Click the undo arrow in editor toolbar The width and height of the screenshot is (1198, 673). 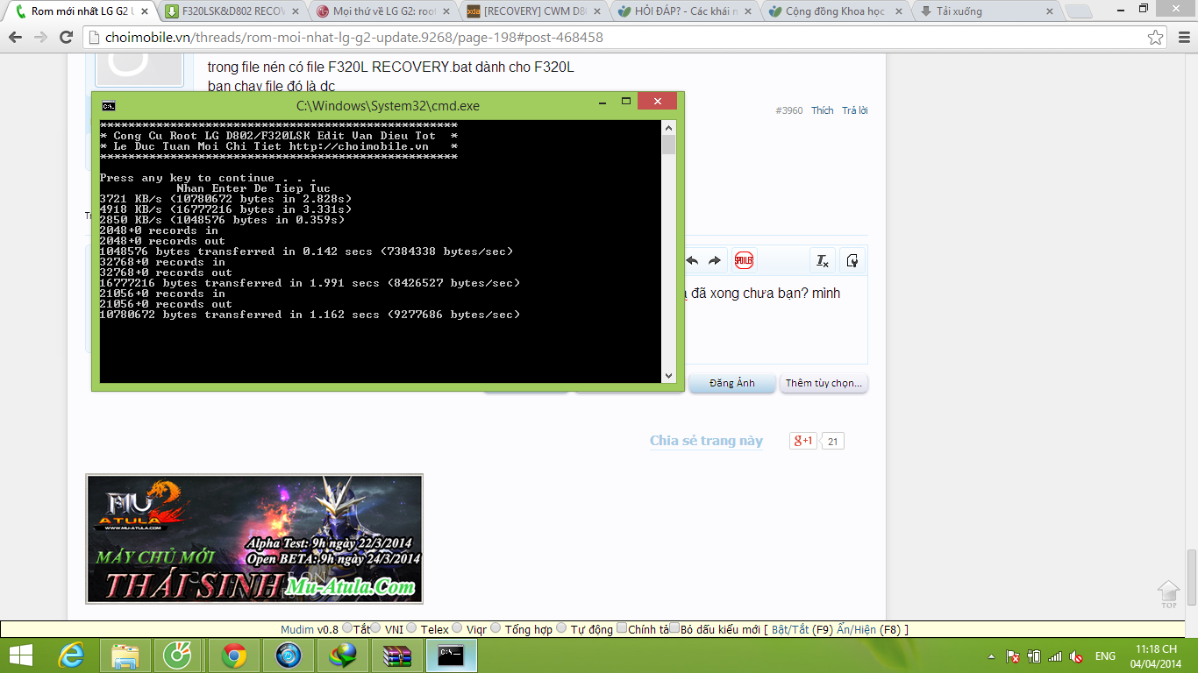pyautogui.click(x=692, y=260)
